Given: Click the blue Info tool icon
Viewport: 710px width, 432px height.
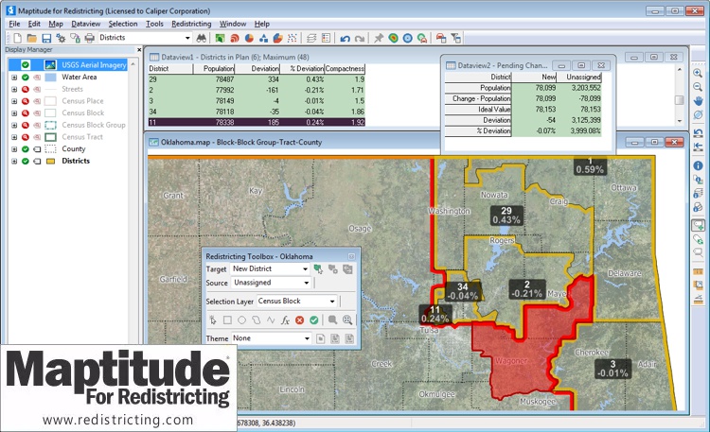Looking at the screenshot, I should (x=698, y=164).
